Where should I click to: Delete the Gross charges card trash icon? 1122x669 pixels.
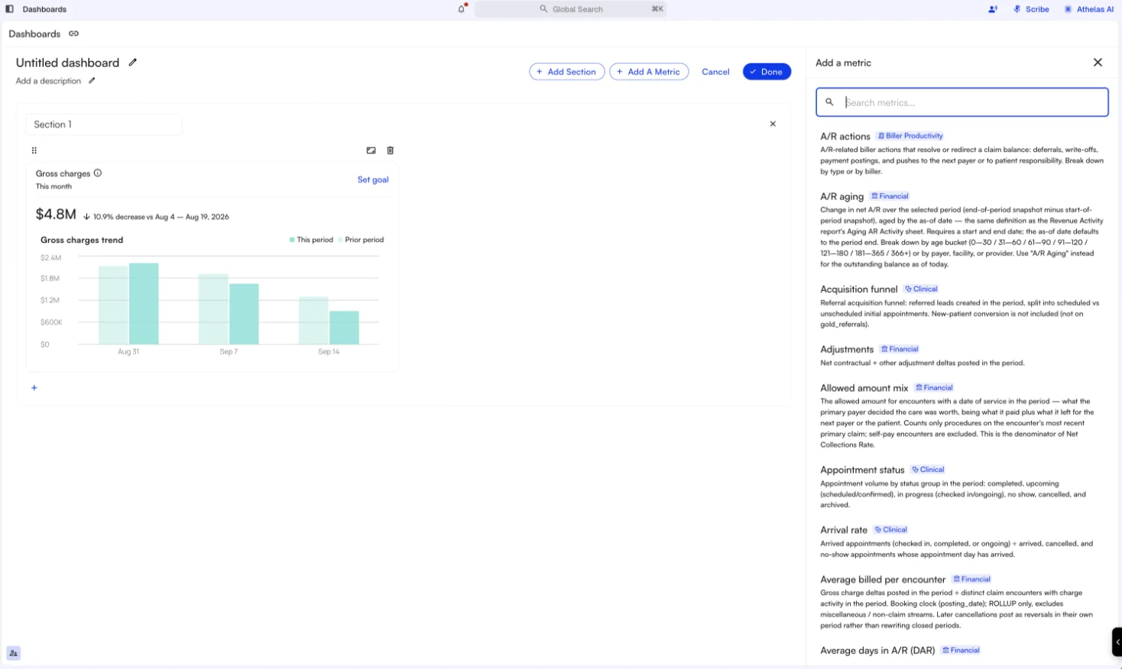pyautogui.click(x=391, y=150)
